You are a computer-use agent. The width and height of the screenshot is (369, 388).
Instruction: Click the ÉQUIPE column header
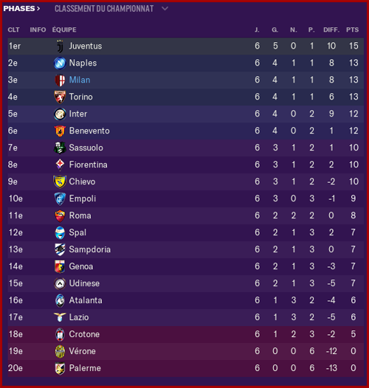click(x=64, y=30)
